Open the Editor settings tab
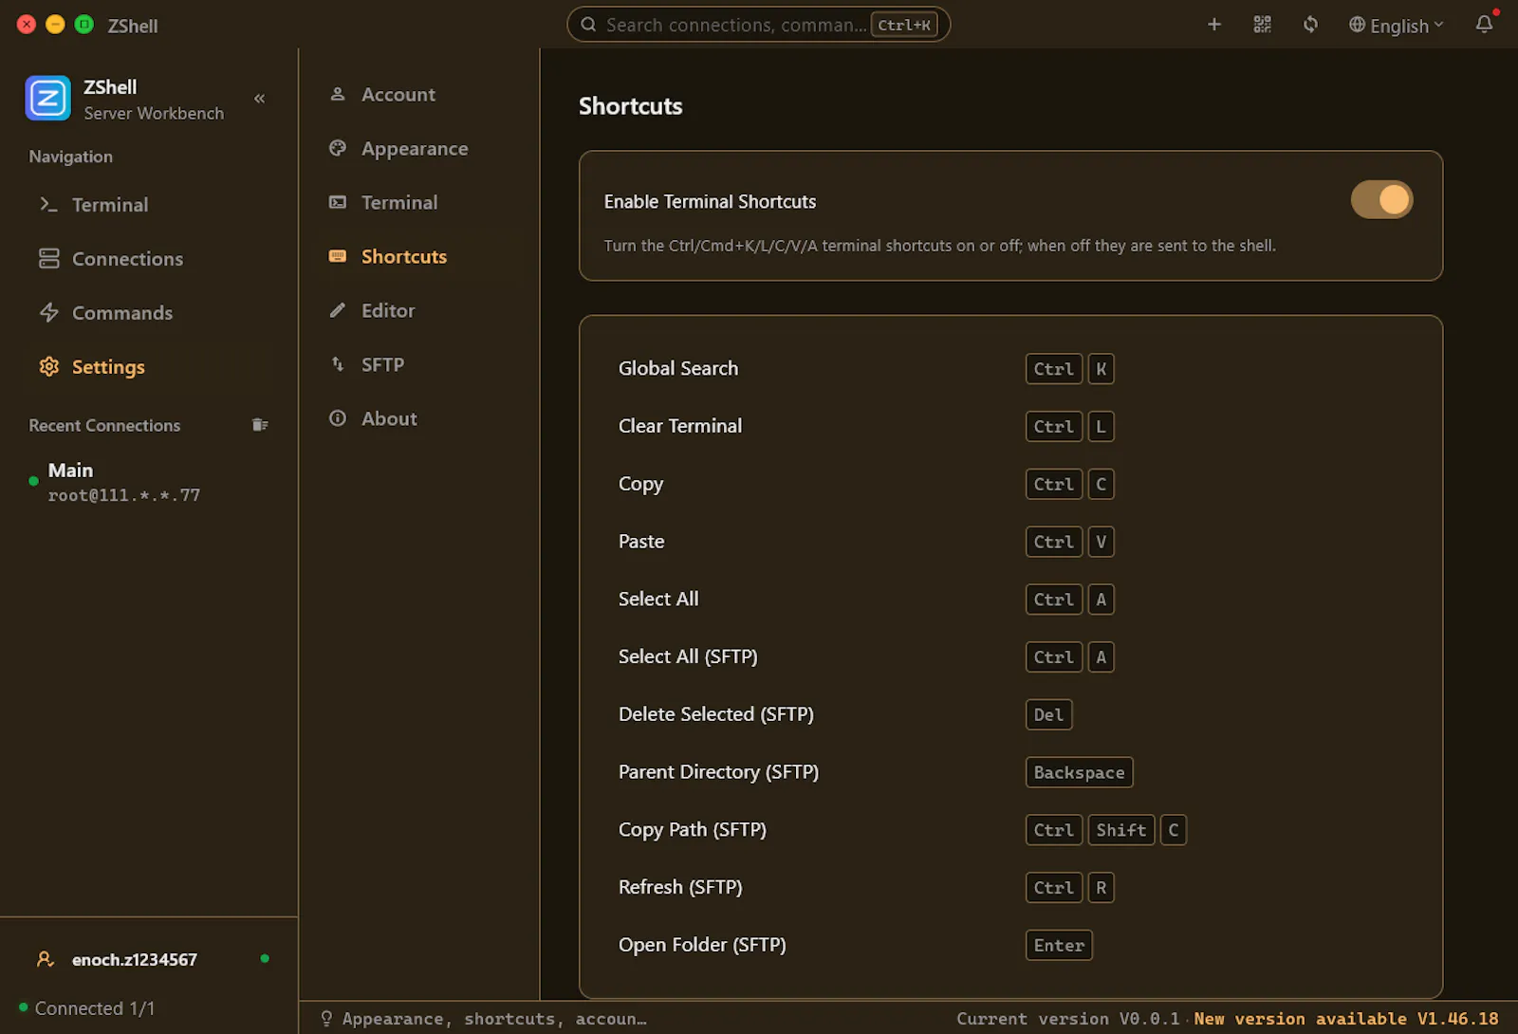The height and width of the screenshot is (1034, 1518). (x=419, y=311)
